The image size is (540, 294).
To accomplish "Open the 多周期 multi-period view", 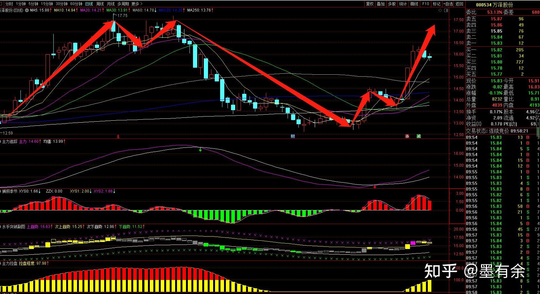I will (123, 4).
